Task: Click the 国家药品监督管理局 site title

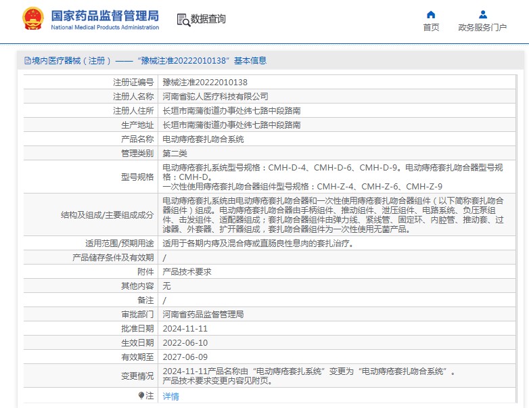Action: [x=105, y=16]
